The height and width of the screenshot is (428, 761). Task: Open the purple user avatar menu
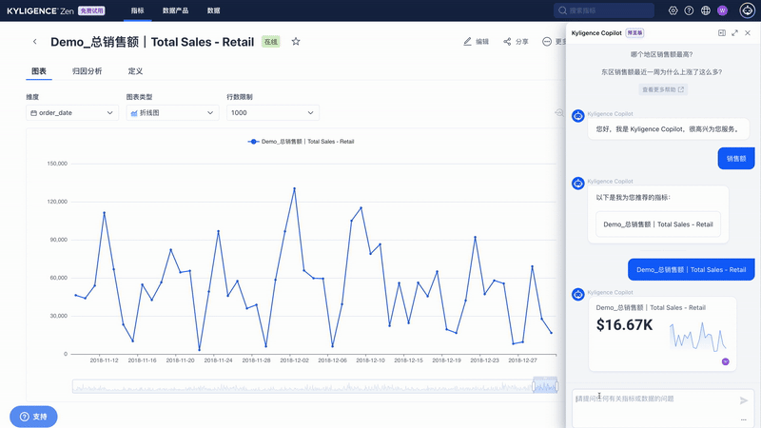pyautogui.click(x=722, y=10)
